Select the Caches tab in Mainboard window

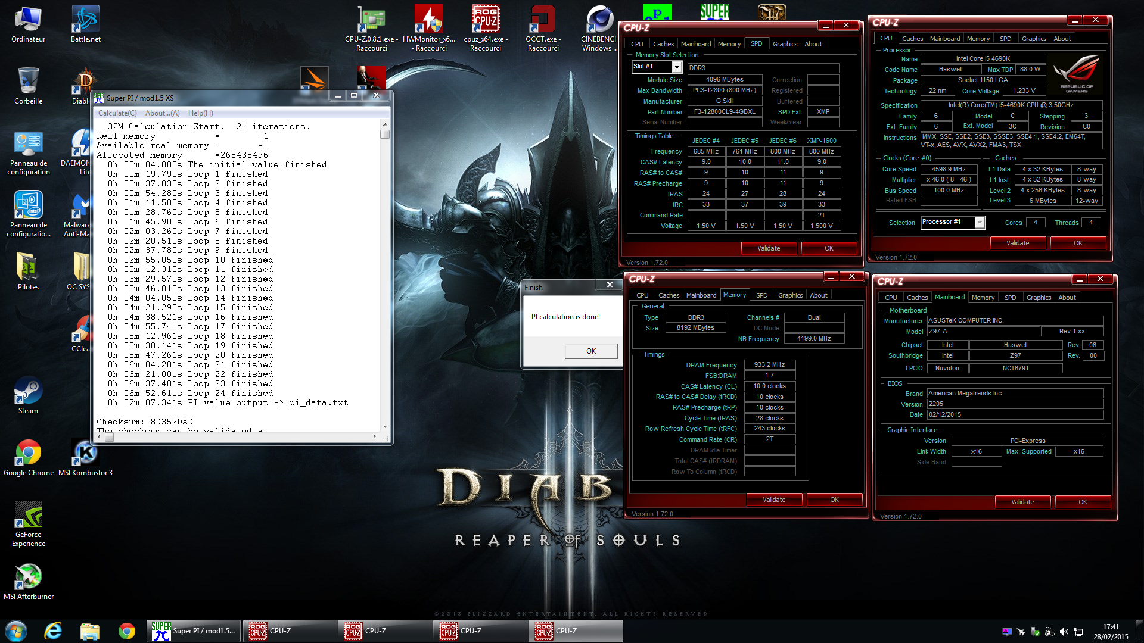[x=917, y=298]
